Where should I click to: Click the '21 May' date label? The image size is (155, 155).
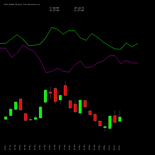click(x=80, y=147)
